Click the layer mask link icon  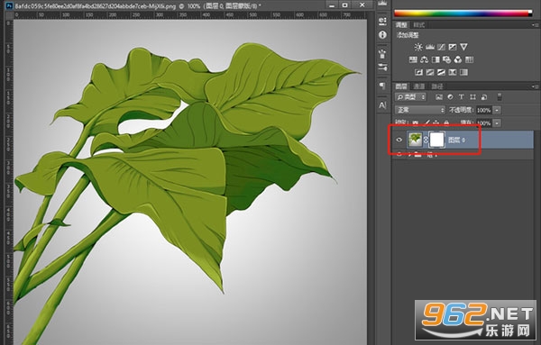tap(426, 140)
